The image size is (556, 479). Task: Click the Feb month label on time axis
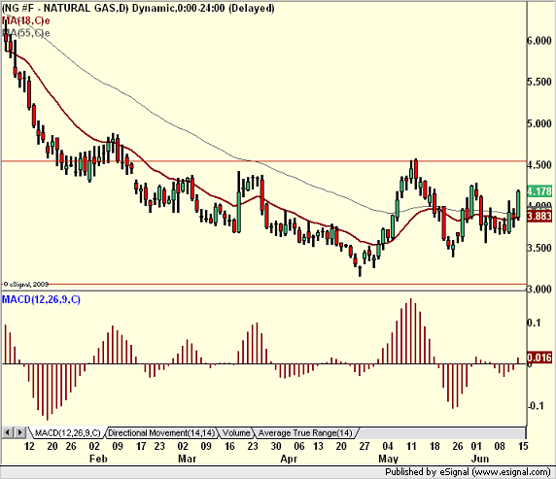click(x=98, y=459)
